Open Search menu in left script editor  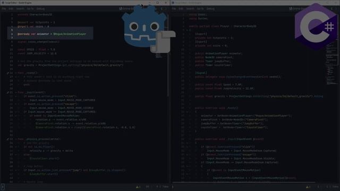20,9
